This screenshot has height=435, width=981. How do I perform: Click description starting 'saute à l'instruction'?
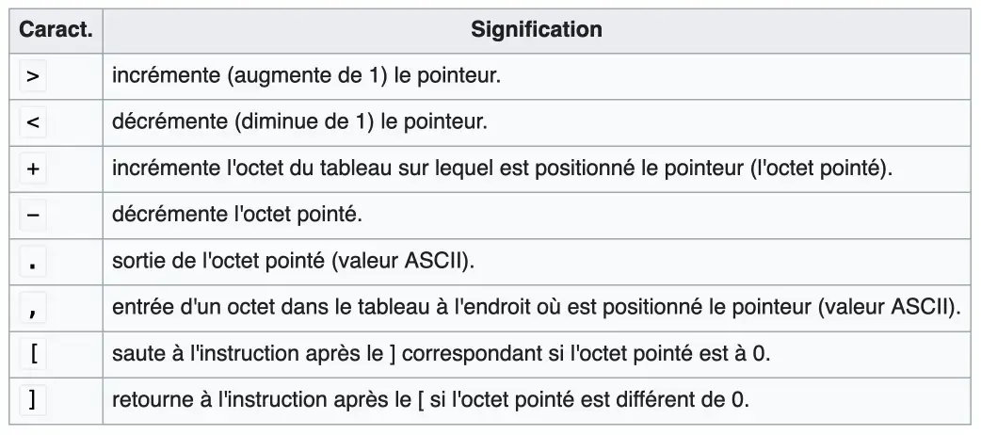442,354
